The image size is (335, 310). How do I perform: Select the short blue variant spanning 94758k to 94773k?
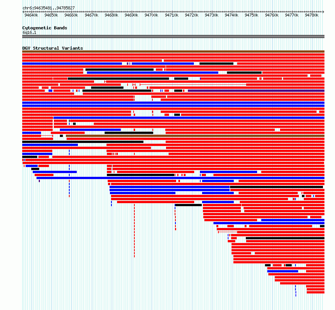(x=283, y=271)
